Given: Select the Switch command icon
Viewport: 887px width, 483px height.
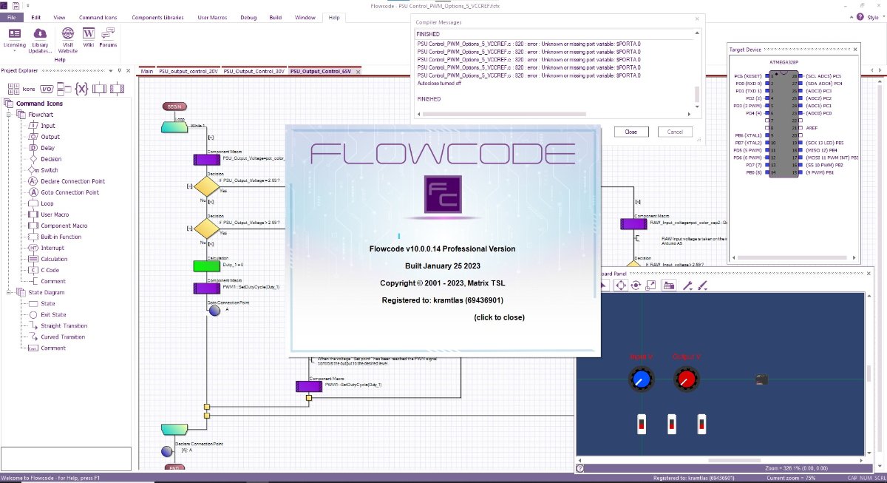Looking at the screenshot, I should pos(42,170).
